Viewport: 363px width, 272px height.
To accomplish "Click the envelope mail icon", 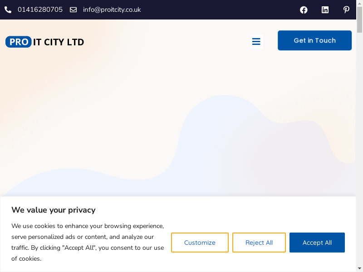I will pyautogui.click(x=73, y=10).
